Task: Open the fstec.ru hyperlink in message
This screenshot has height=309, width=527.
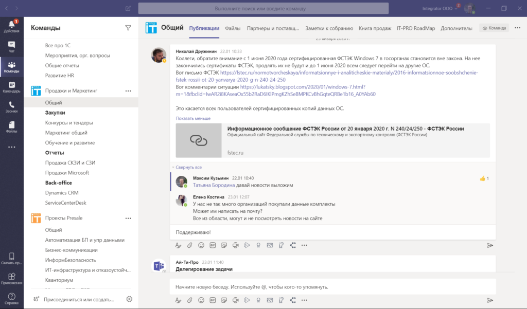Action: [x=327, y=76]
